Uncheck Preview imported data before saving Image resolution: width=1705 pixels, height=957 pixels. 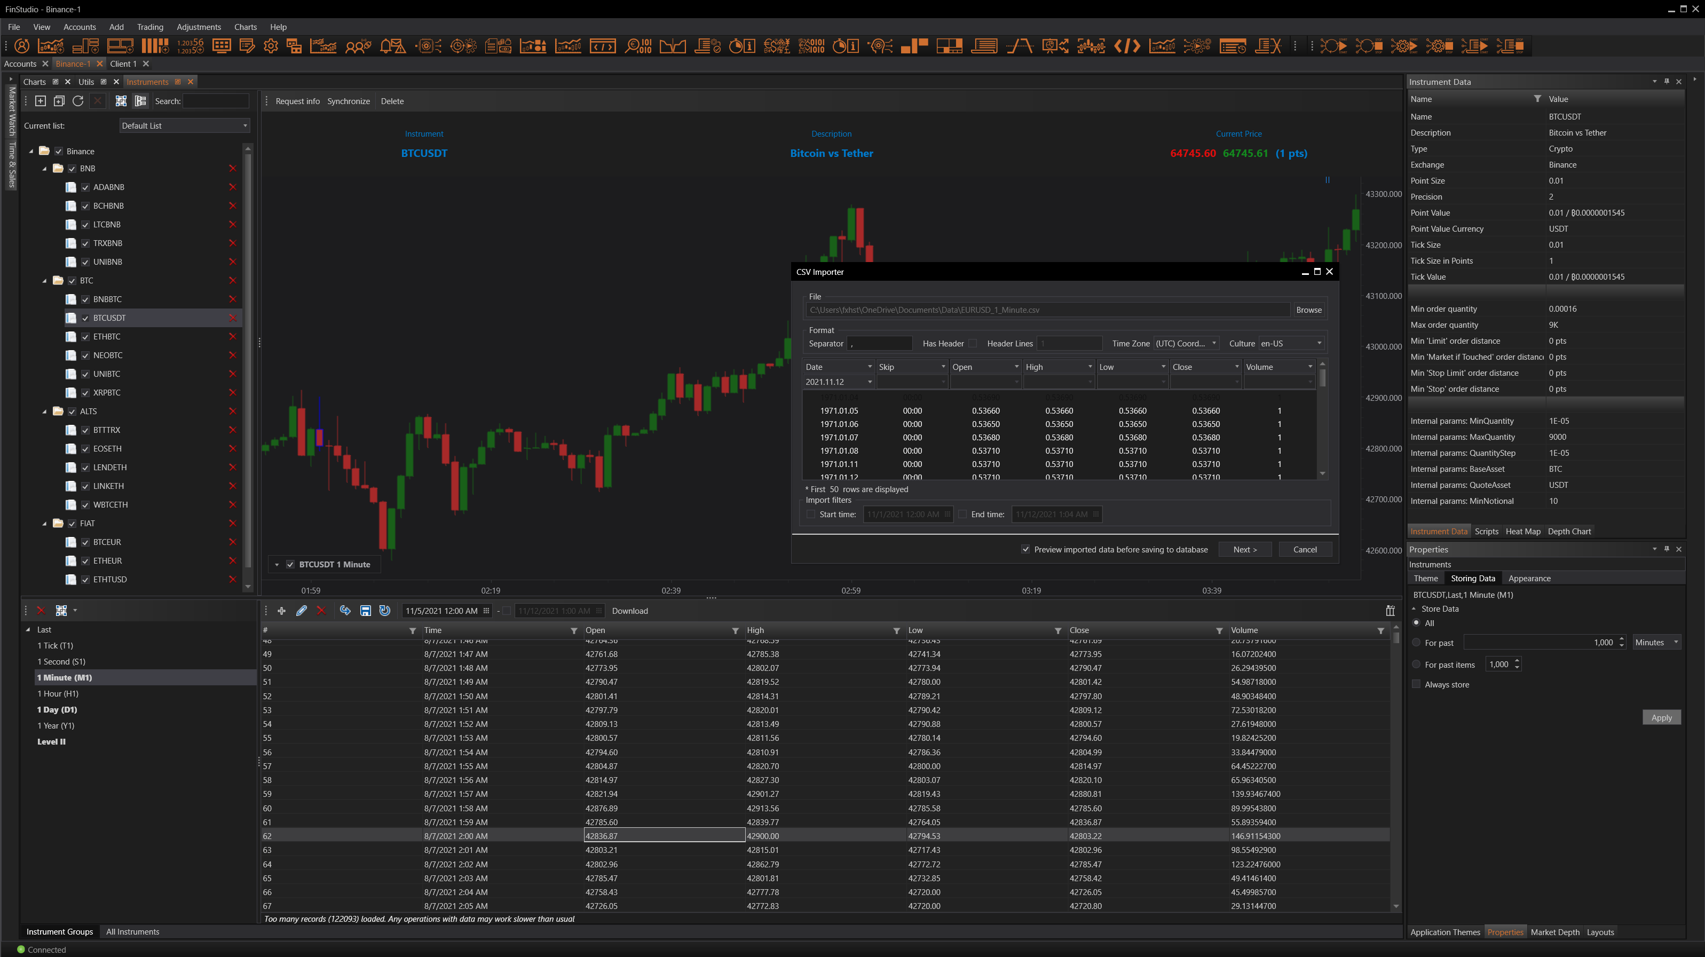point(1025,549)
